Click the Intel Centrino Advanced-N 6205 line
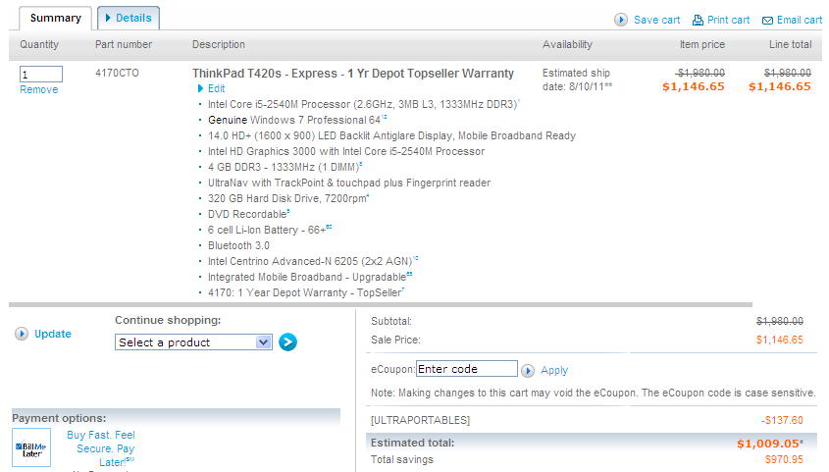829x472 pixels. click(312, 262)
